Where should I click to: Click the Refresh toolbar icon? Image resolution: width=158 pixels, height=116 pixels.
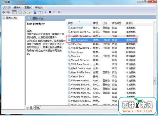pos(25,12)
